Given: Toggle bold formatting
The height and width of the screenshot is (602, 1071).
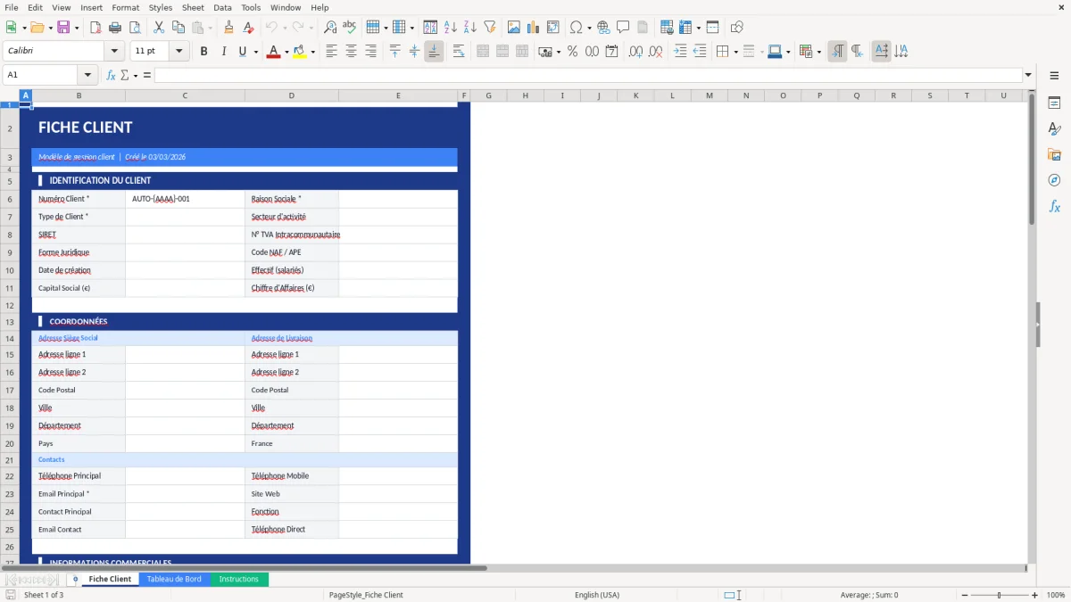Looking at the screenshot, I should tap(203, 51).
